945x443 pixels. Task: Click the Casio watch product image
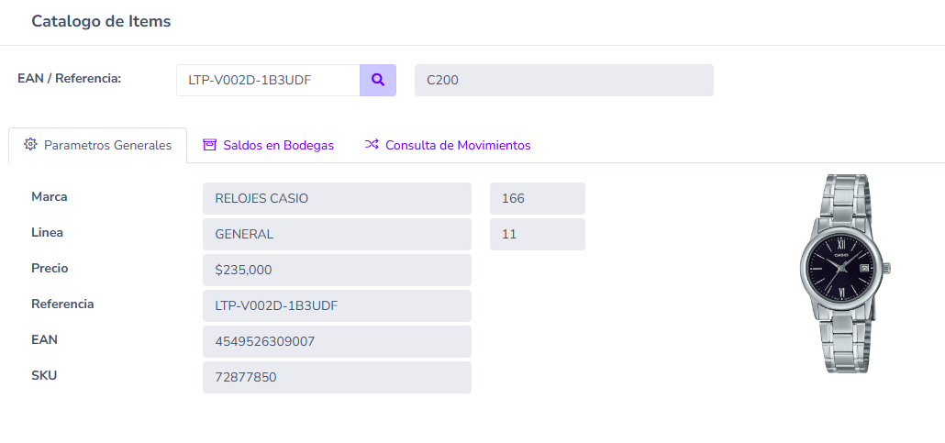[845, 273]
